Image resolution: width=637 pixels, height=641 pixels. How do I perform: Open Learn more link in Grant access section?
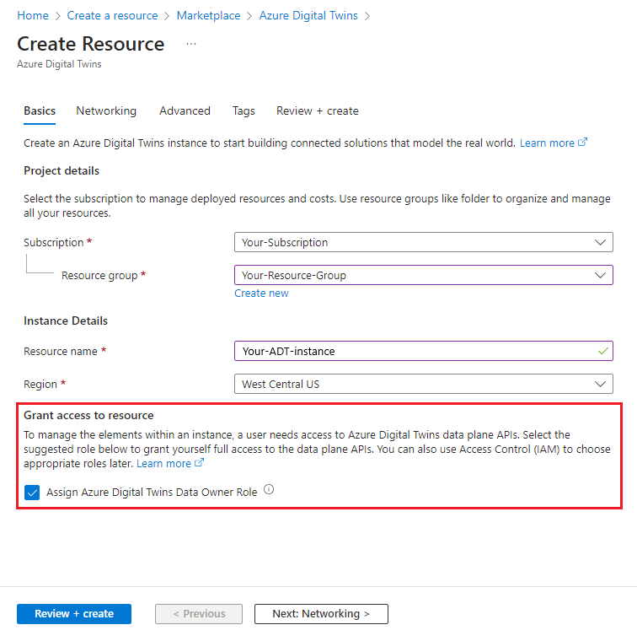(x=164, y=463)
